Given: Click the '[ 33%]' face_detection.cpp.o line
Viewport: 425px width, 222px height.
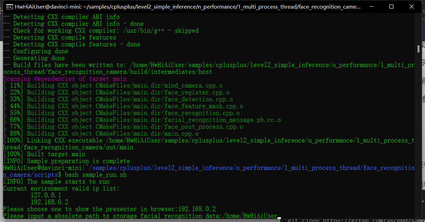Looking at the screenshot, I should point(118,99).
